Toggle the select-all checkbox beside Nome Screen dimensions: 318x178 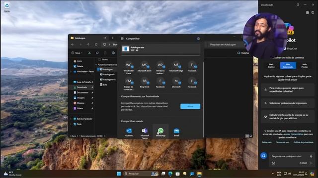tap(99, 59)
